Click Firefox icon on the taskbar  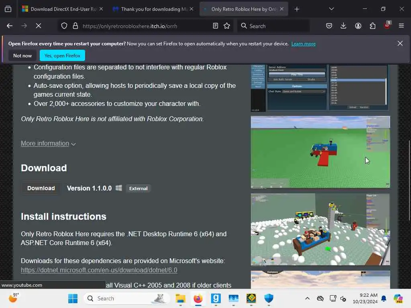pyautogui.click(x=198, y=298)
